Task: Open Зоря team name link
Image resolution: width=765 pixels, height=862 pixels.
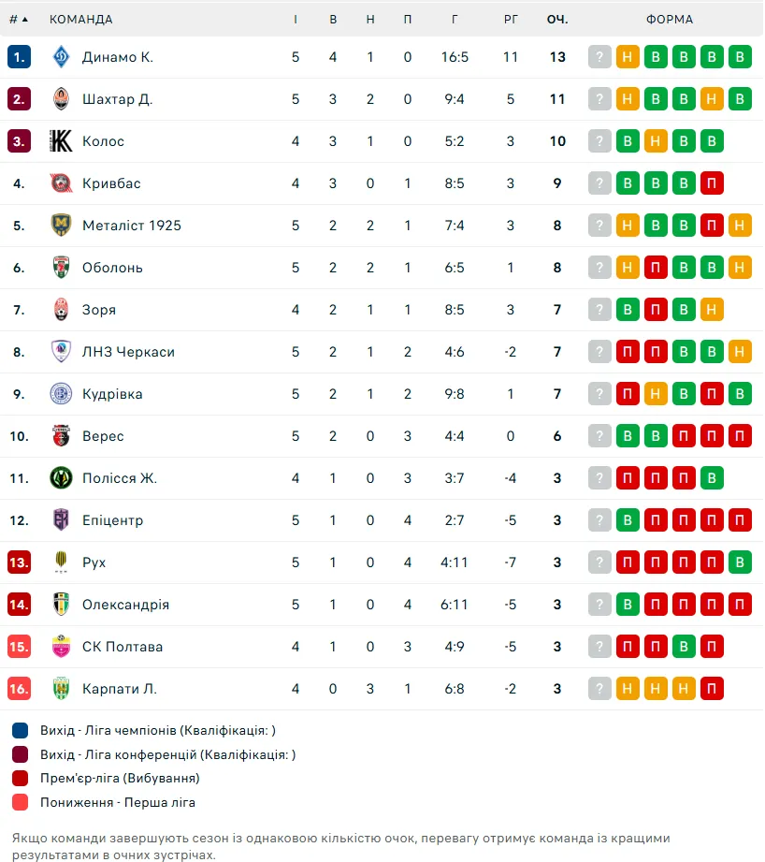Action: 99,310
